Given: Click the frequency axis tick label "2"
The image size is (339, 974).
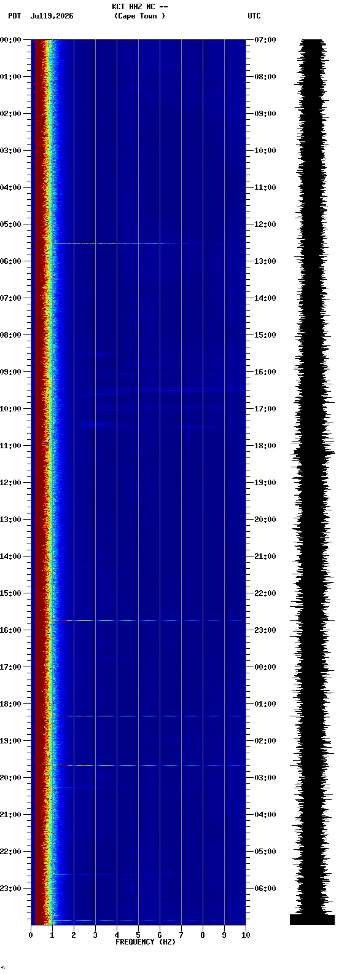Looking at the screenshot, I should coord(74,935).
